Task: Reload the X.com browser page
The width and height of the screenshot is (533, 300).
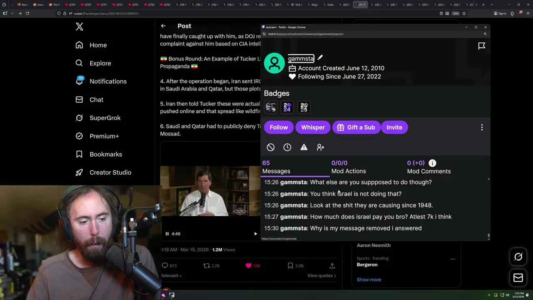Action: point(27,13)
